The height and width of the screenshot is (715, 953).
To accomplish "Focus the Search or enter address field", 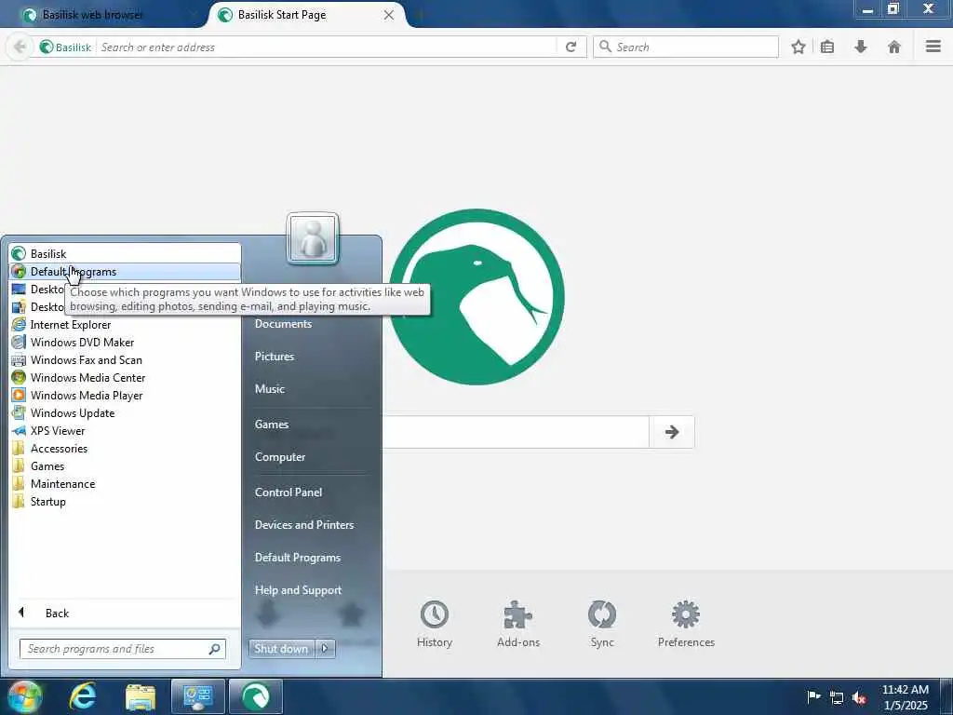I will click(327, 47).
